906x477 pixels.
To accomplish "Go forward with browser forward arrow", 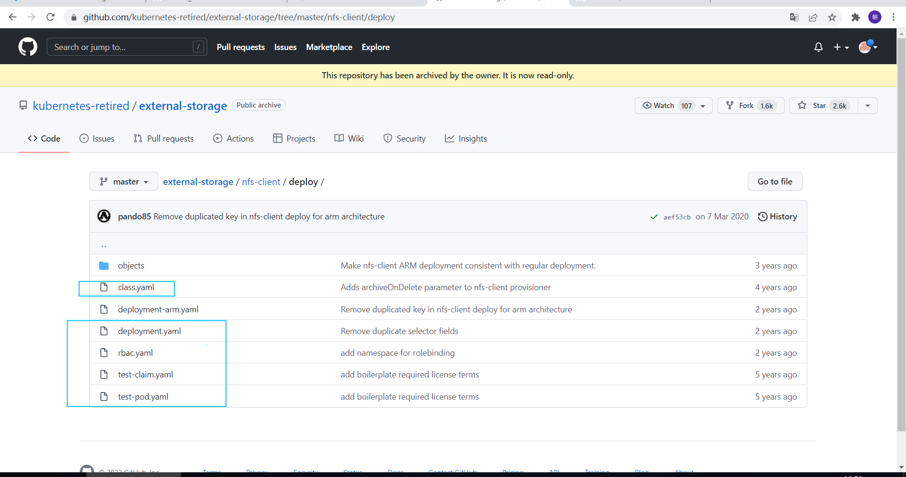I will pyautogui.click(x=32, y=17).
